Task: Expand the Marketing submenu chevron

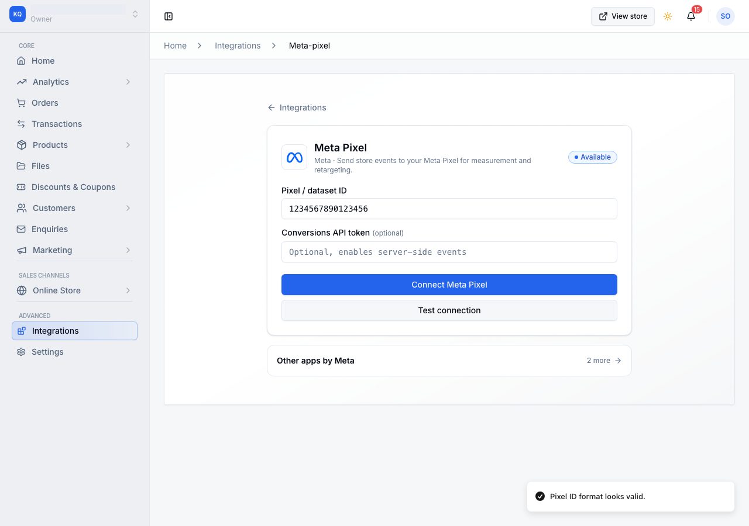Action: click(x=128, y=250)
